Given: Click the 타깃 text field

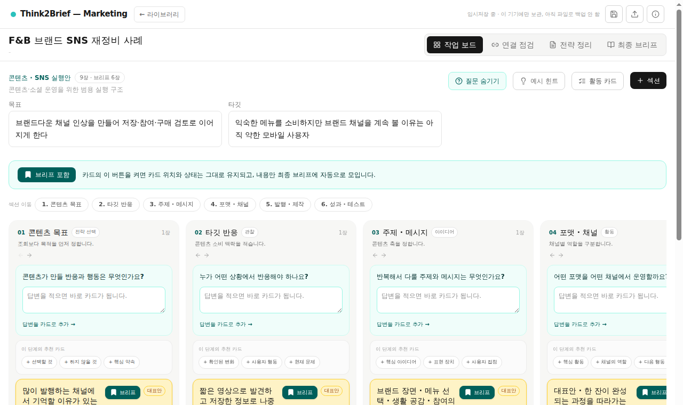Looking at the screenshot, I should tap(335, 129).
